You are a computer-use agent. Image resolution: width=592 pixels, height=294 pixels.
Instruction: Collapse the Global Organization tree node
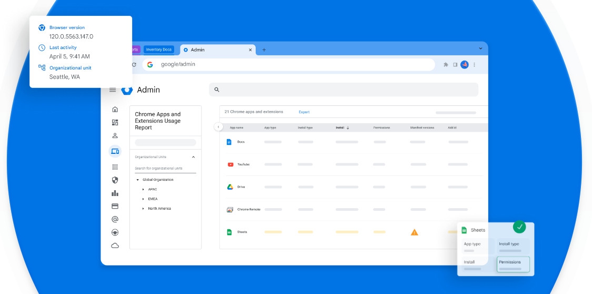[x=137, y=180]
